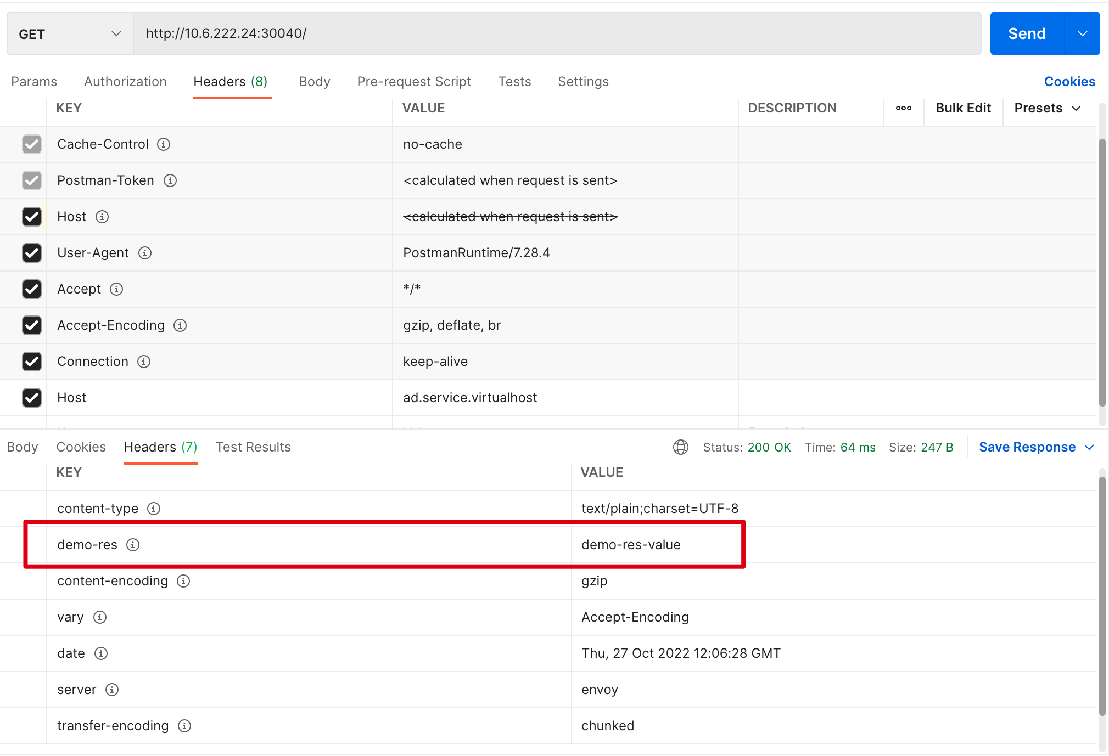Image resolution: width=1109 pixels, height=756 pixels.
Task: Uncheck the ad.service.virtualhost Host checkbox
Action: [x=32, y=398]
